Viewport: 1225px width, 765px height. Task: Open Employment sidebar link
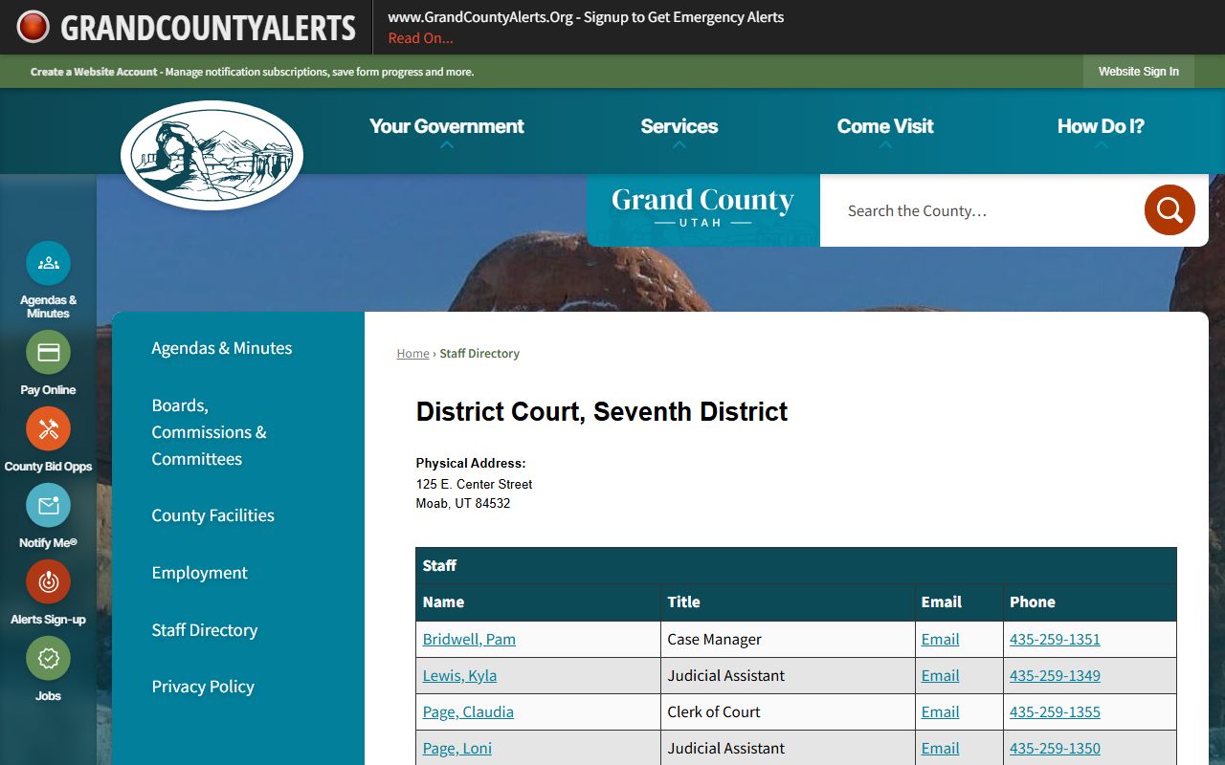point(199,573)
